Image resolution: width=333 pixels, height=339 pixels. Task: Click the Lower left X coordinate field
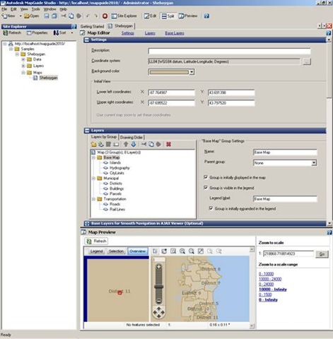(172, 93)
